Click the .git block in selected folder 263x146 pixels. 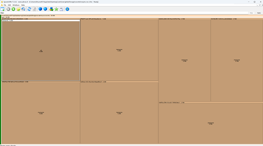(41, 51)
